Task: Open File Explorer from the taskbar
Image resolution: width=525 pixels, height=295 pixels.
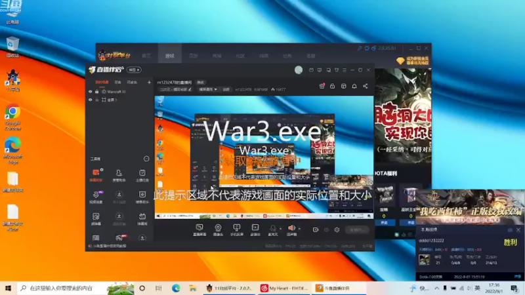Action: [192, 288]
